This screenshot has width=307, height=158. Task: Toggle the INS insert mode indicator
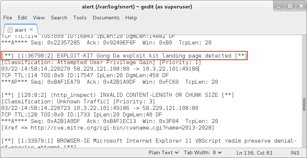(x=294, y=152)
